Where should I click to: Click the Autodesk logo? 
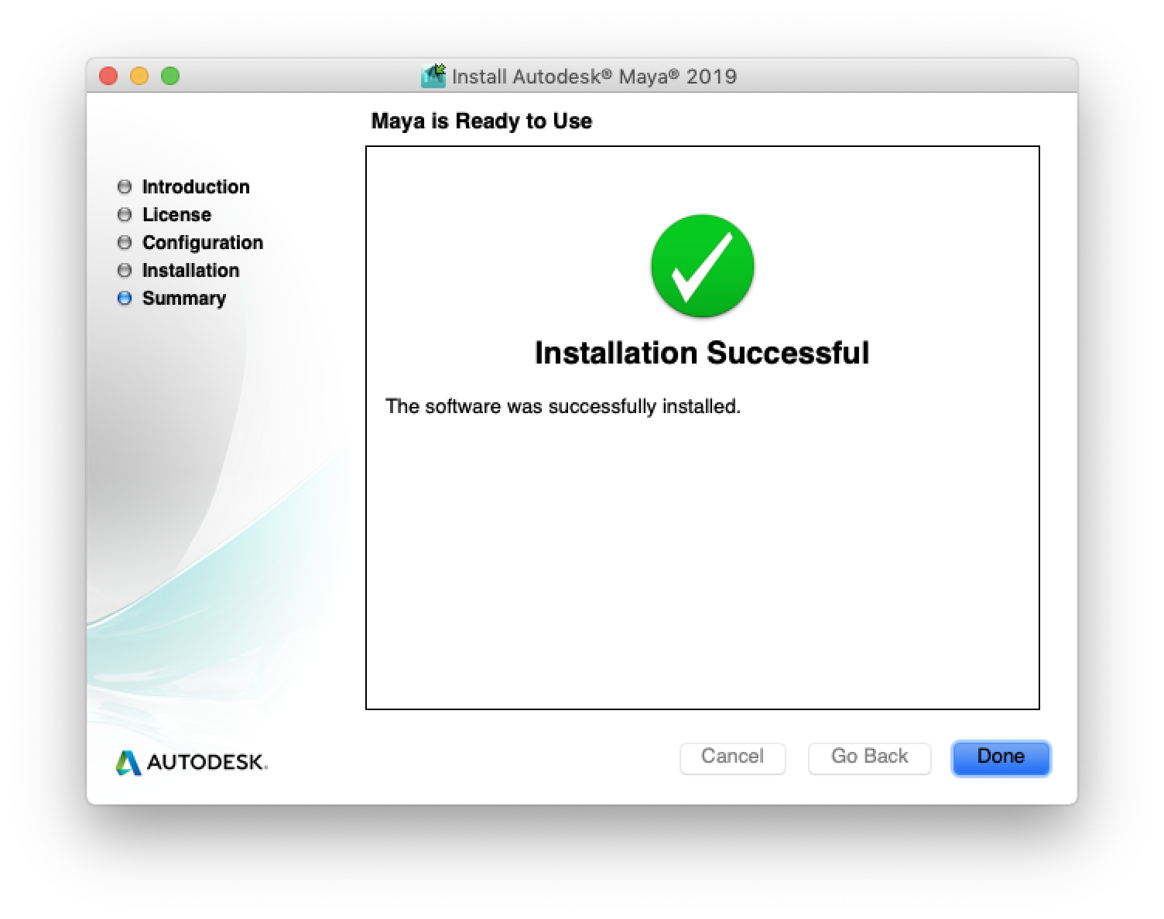tap(190, 762)
